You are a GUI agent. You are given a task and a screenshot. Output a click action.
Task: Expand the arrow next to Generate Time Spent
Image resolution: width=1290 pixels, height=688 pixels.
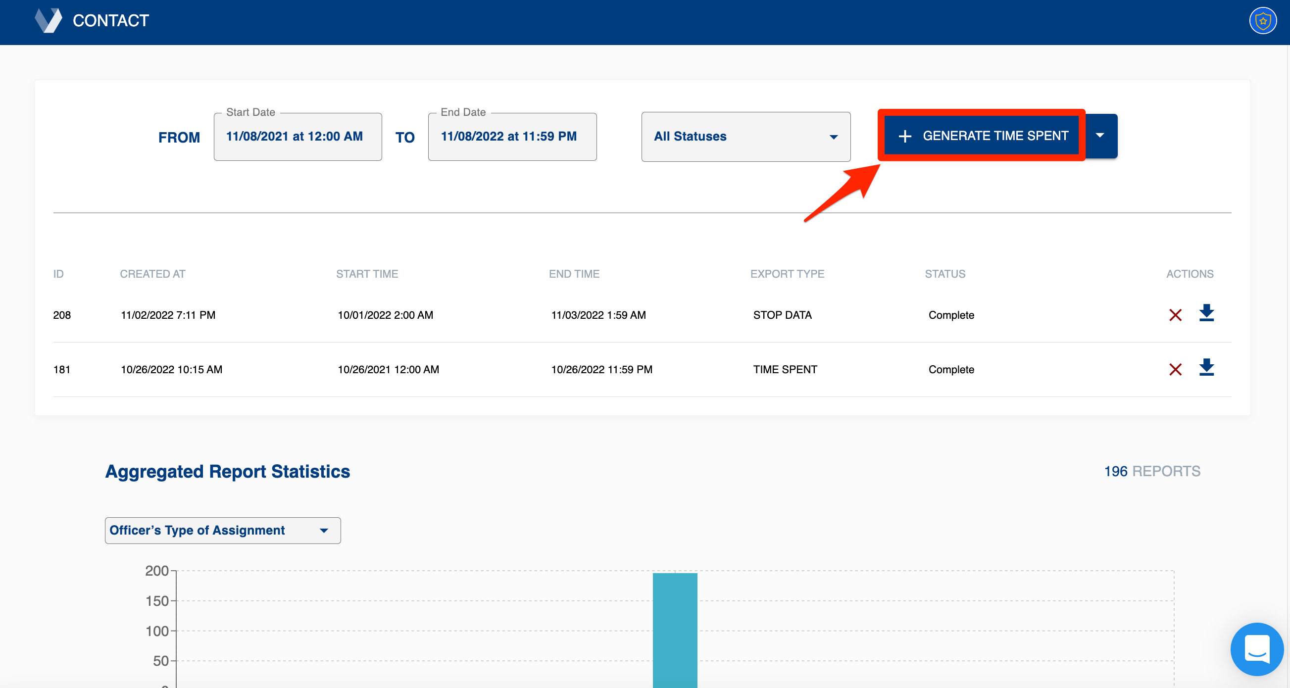coord(1100,136)
